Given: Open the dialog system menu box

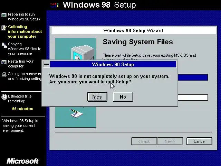Looking at the screenshot, I should tap(46, 64).
